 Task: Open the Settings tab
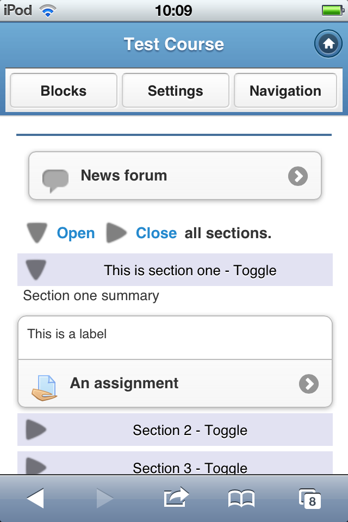[176, 91]
